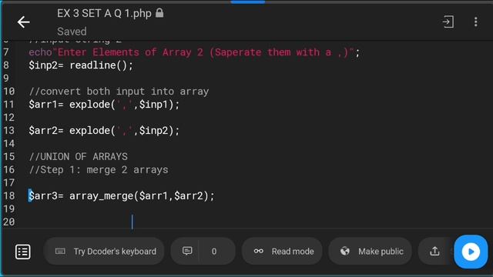Tap Try Dcoder's keyboard button
The height and width of the screenshot is (277, 493).
(104, 252)
